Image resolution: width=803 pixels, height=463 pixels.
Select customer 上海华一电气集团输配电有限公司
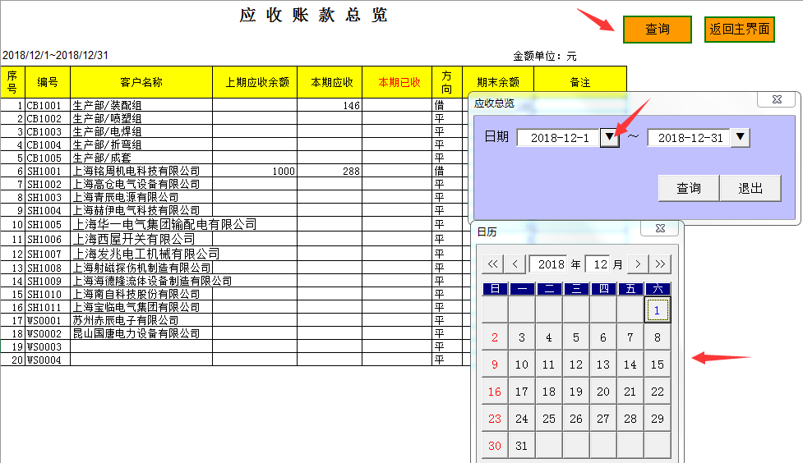click(164, 224)
